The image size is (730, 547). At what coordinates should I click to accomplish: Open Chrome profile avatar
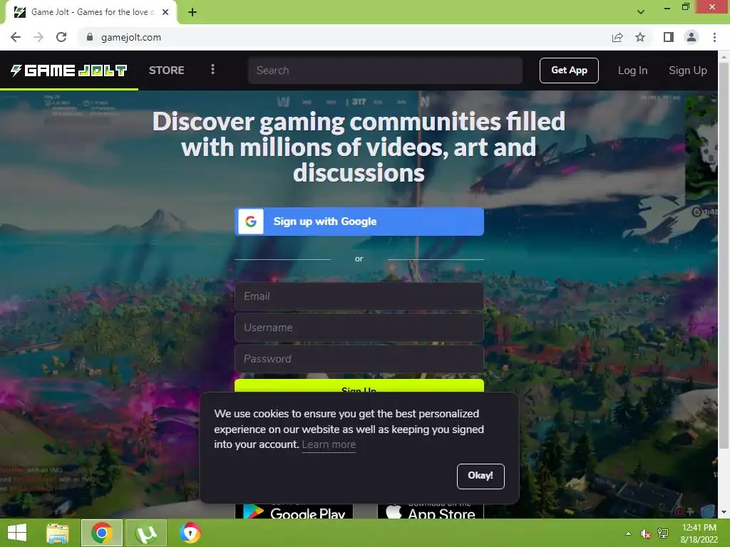pos(692,37)
